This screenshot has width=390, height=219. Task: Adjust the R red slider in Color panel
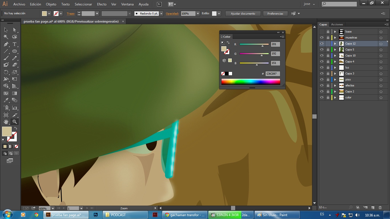262,46
